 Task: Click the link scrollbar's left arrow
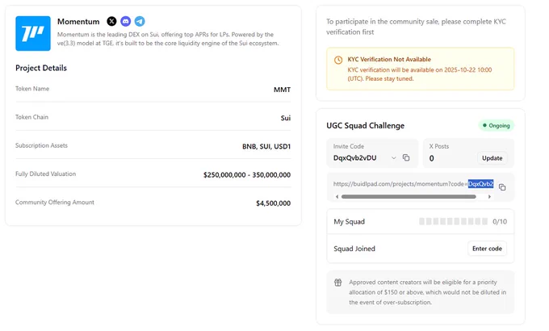(x=337, y=197)
